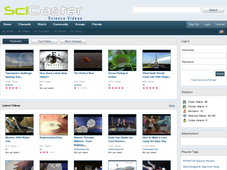Click star rating of Venus Flytrap in Action
The height and width of the screenshot is (170, 227).
pyautogui.click(x=116, y=88)
